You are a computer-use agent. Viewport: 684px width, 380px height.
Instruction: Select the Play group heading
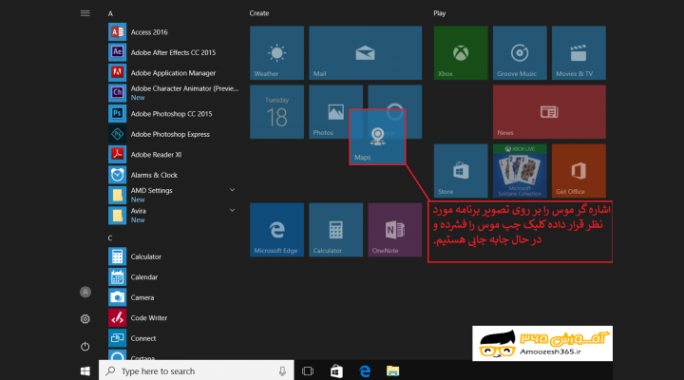pos(439,13)
